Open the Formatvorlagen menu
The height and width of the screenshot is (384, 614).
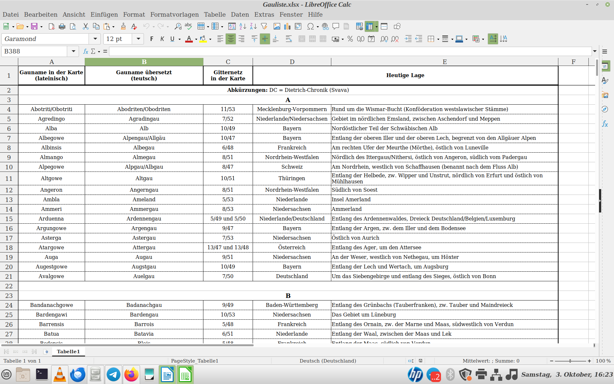[175, 14]
